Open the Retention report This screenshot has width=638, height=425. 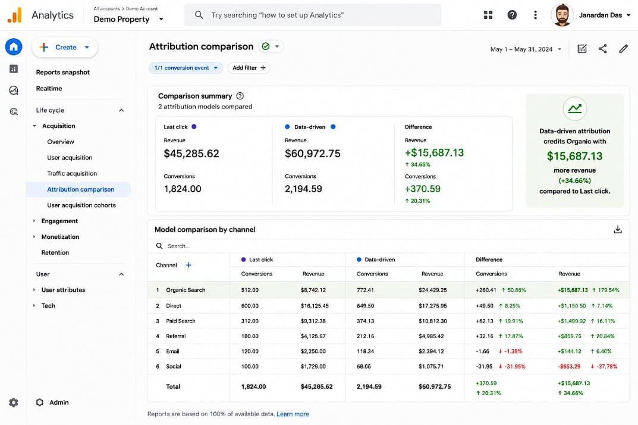(55, 252)
